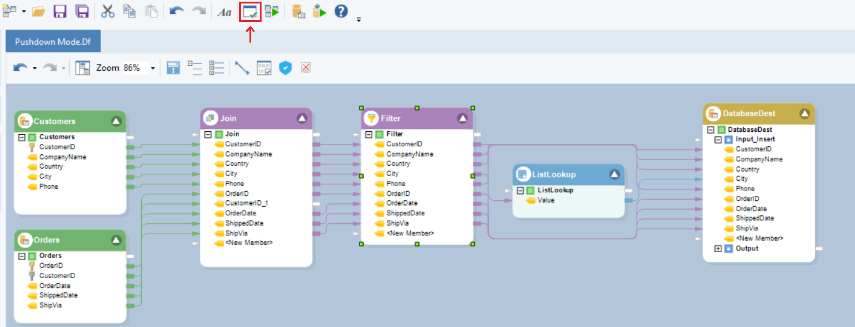Collapse the Join object using its arrow button
Image resolution: width=855 pixels, height=327 pixels.
click(x=302, y=118)
